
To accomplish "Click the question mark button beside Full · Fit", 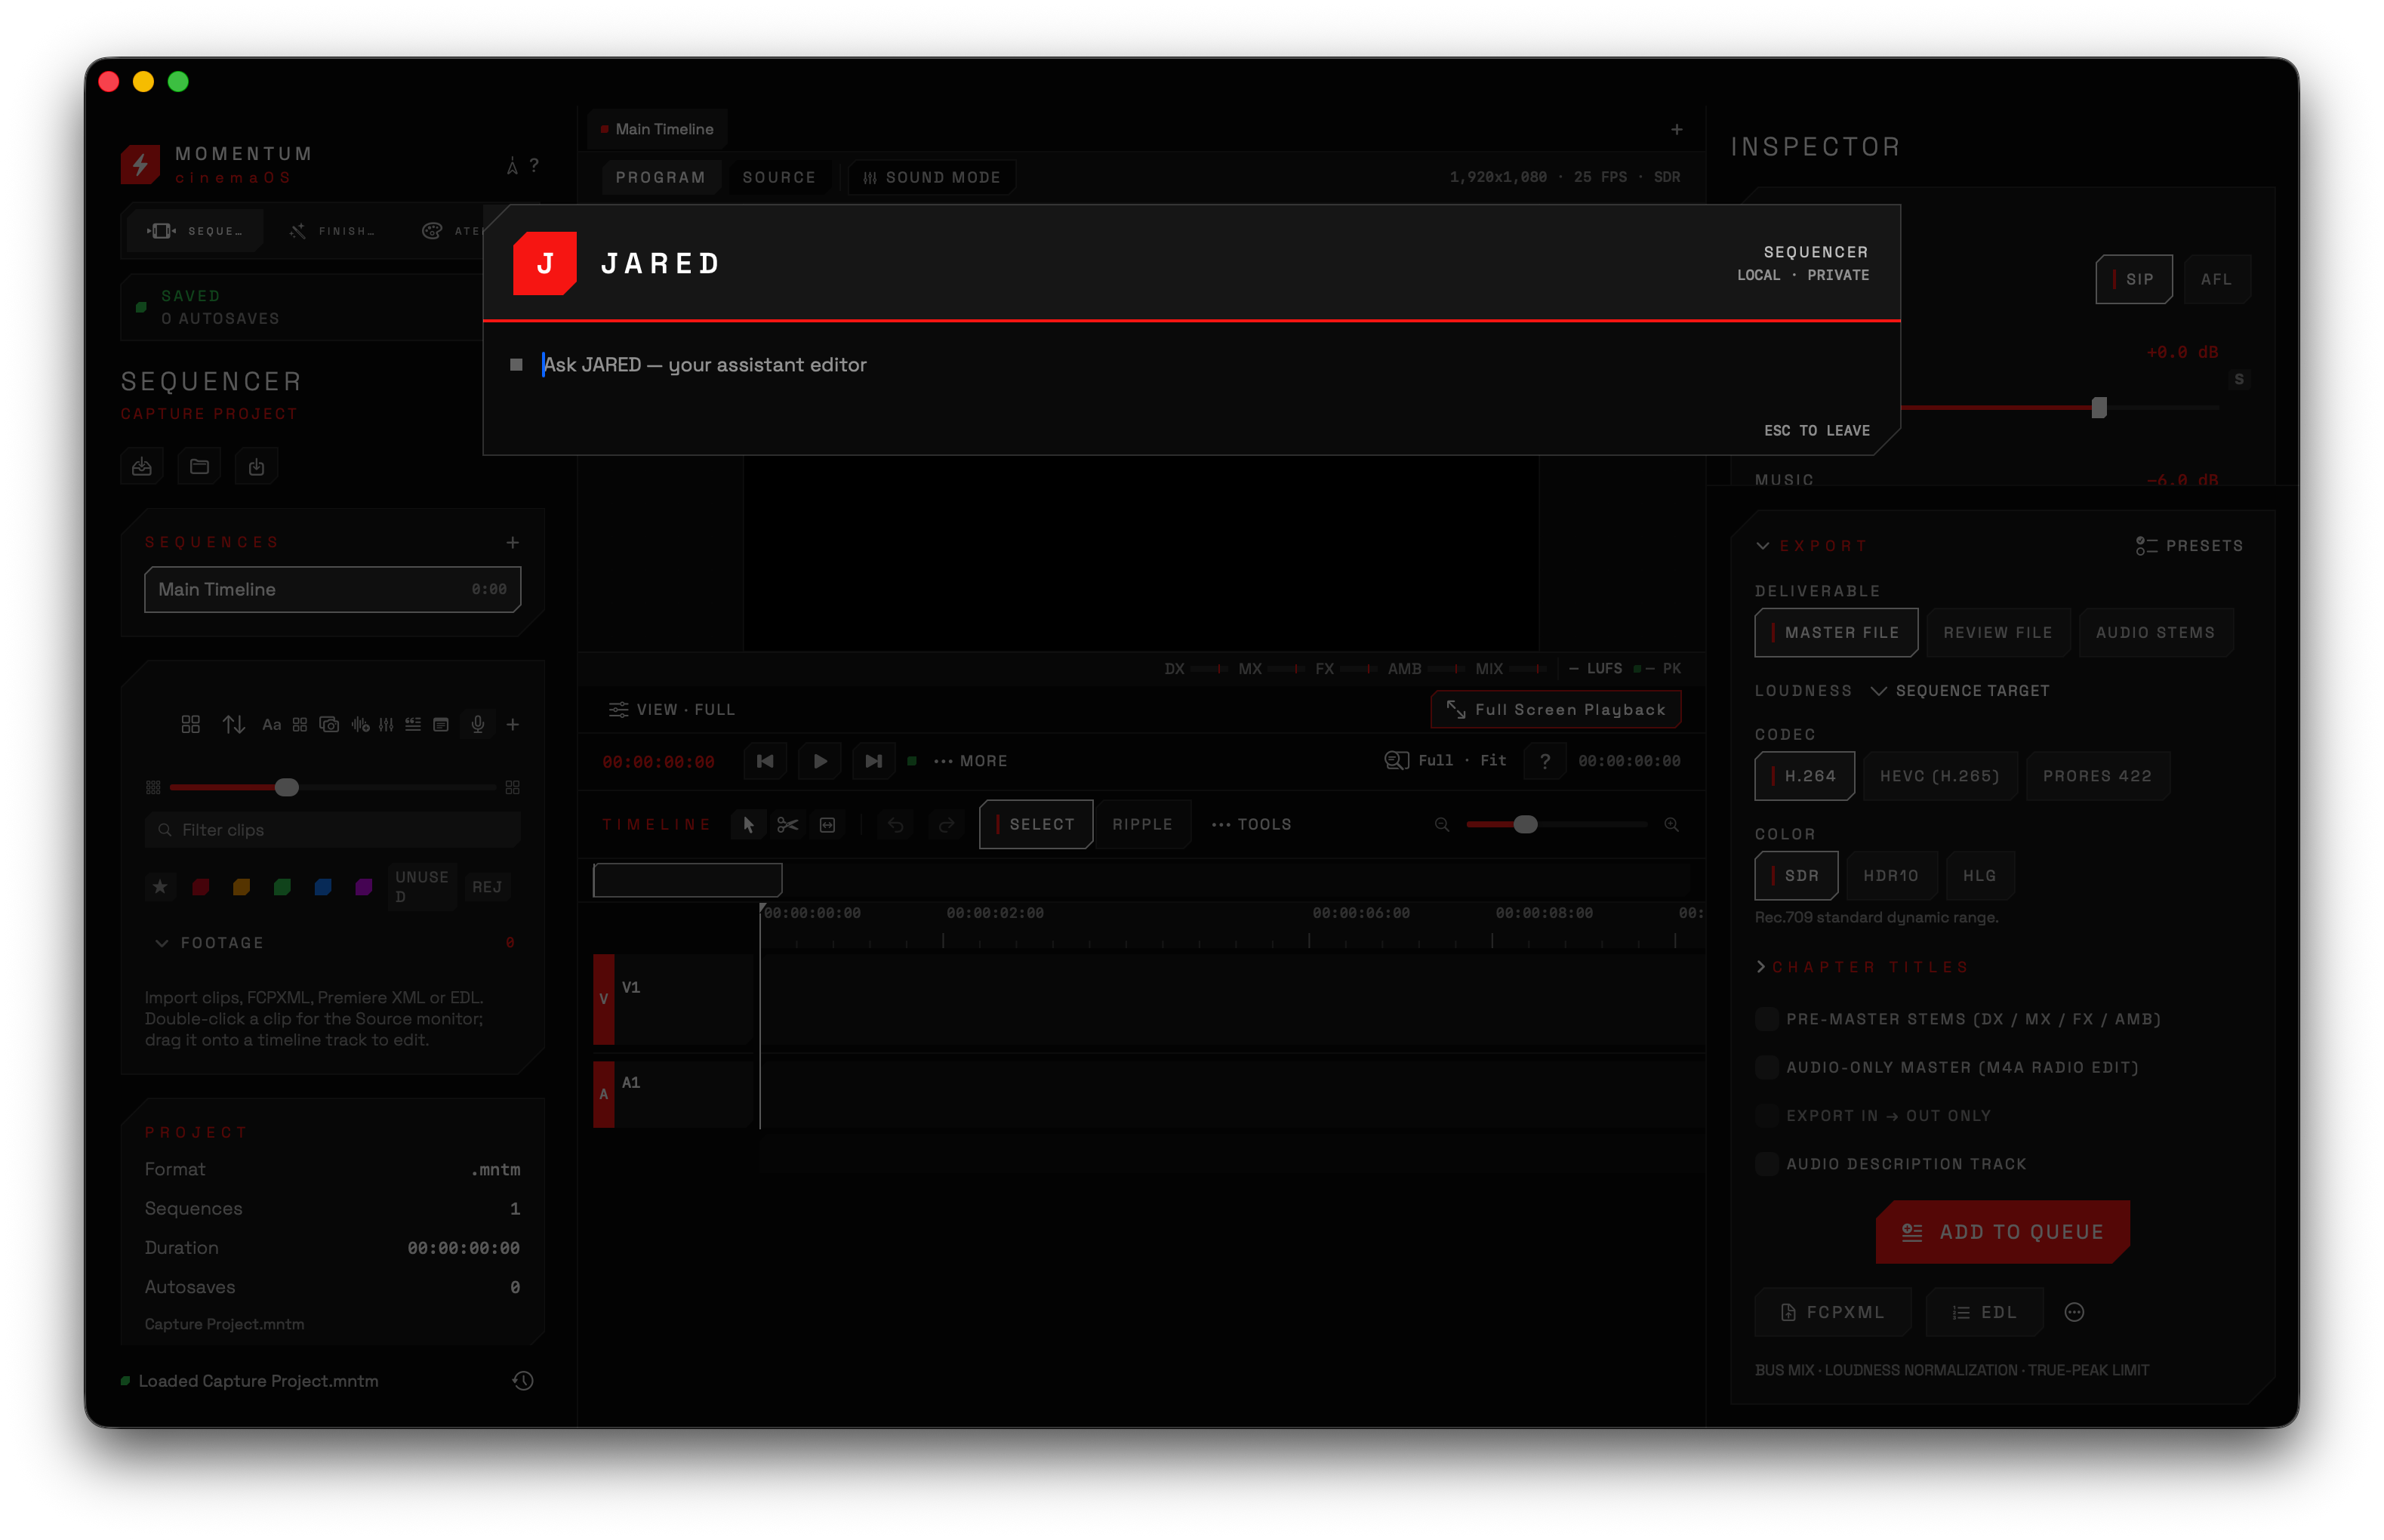I will 1545,761.
